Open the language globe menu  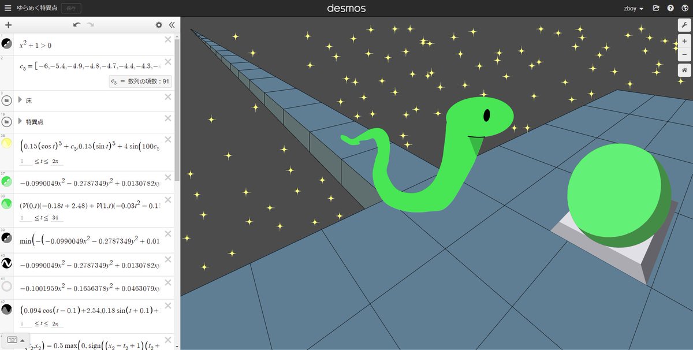pyautogui.click(x=685, y=8)
